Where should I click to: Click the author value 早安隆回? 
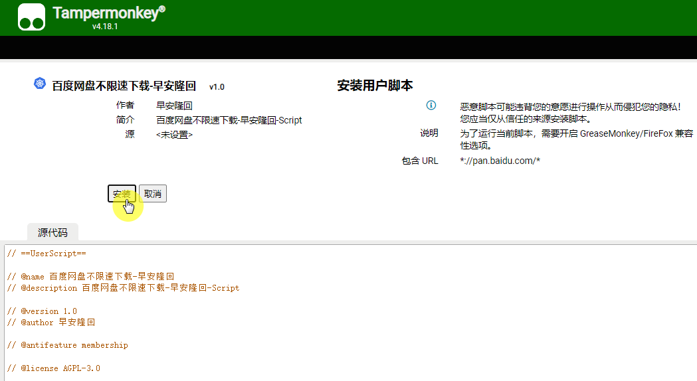[x=174, y=106]
